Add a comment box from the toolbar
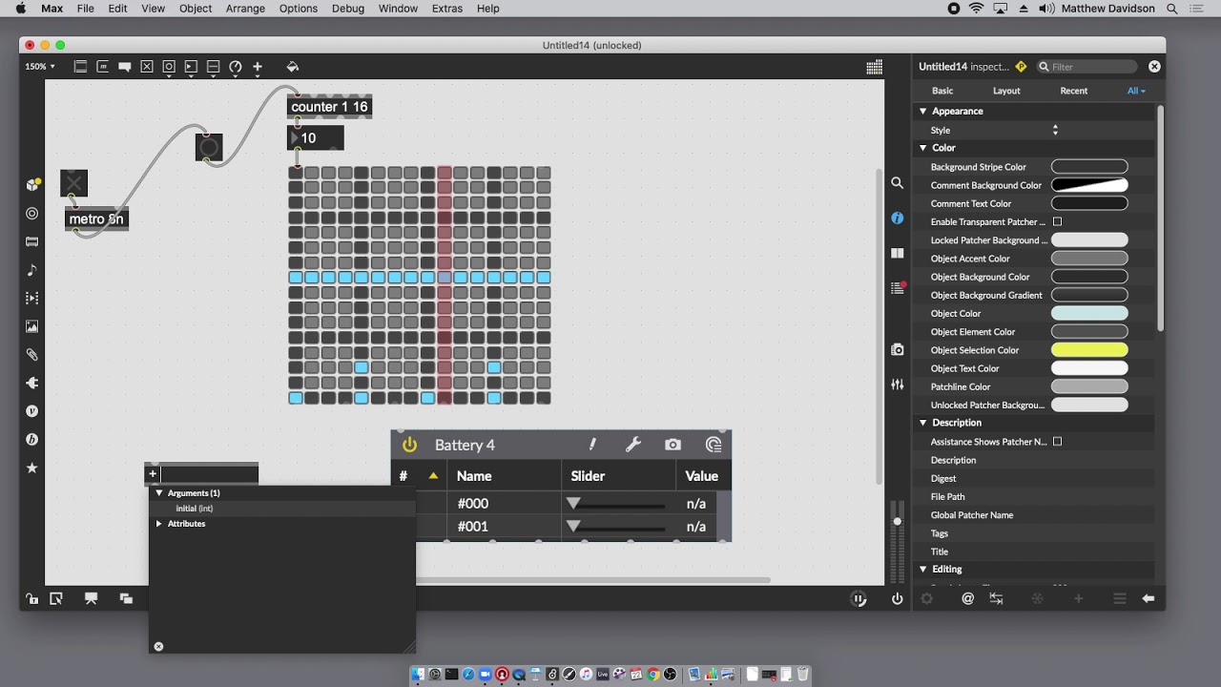The width and height of the screenshot is (1221, 687). [x=125, y=67]
